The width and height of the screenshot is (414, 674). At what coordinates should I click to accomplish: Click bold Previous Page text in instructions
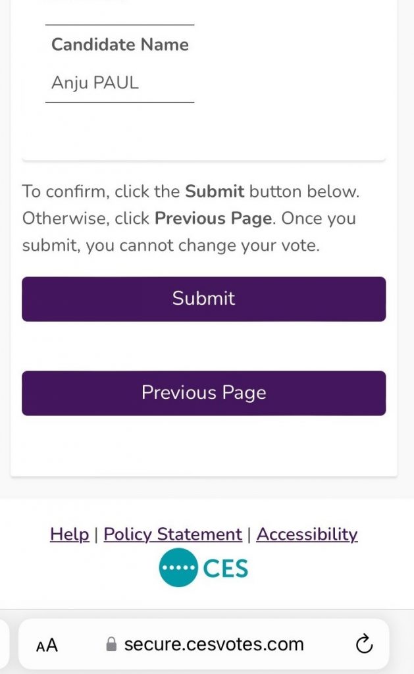tap(213, 219)
